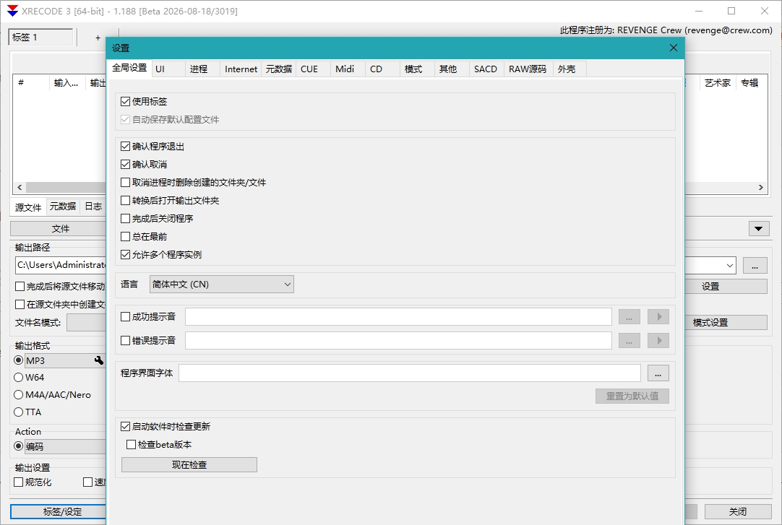
Task: Browse for error sound file
Action: click(630, 341)
